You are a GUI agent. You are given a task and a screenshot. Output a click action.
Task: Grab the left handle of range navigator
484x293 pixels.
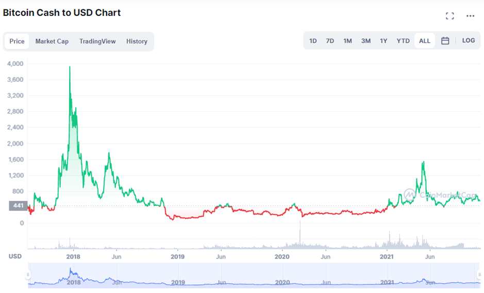click(x=28, y=274)
